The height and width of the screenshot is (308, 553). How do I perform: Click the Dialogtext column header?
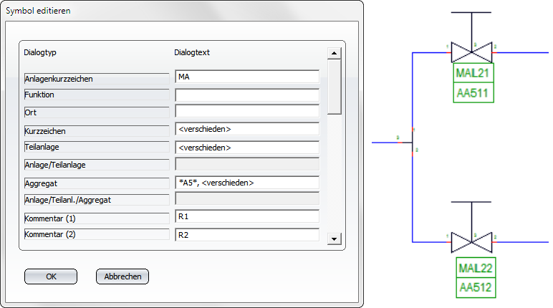[x=192, y=52]
